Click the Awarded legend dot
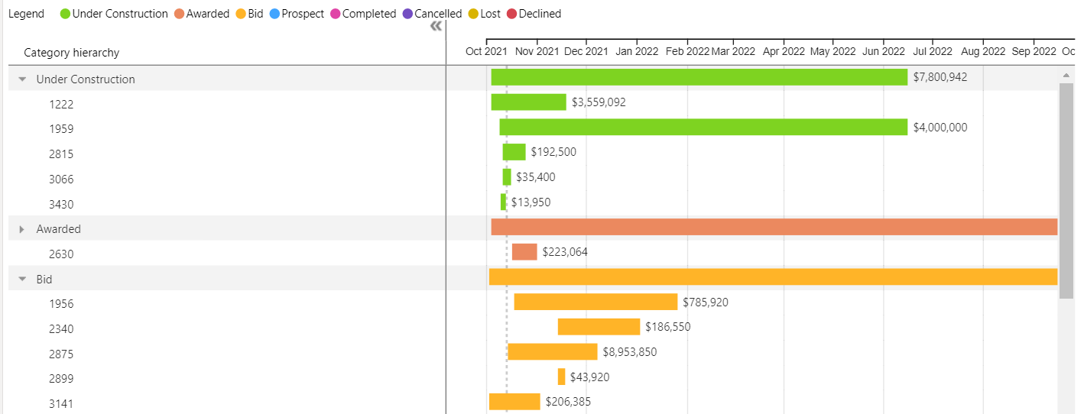Screen dimensions: 1084x414 [179, 14]
